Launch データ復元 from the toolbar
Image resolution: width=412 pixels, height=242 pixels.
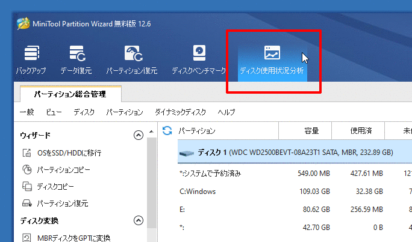76,61
